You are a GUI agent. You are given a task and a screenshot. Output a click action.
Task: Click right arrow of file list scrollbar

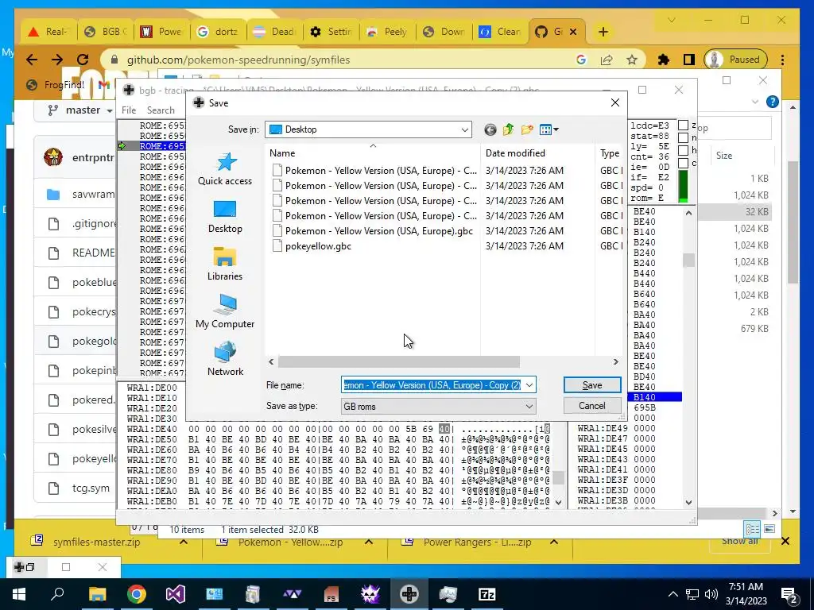pos(616,361)
